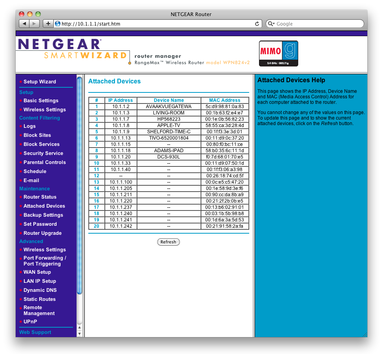Open the Block Sites page
Viewport: 383px width, 354px height.
click(37, 135)
